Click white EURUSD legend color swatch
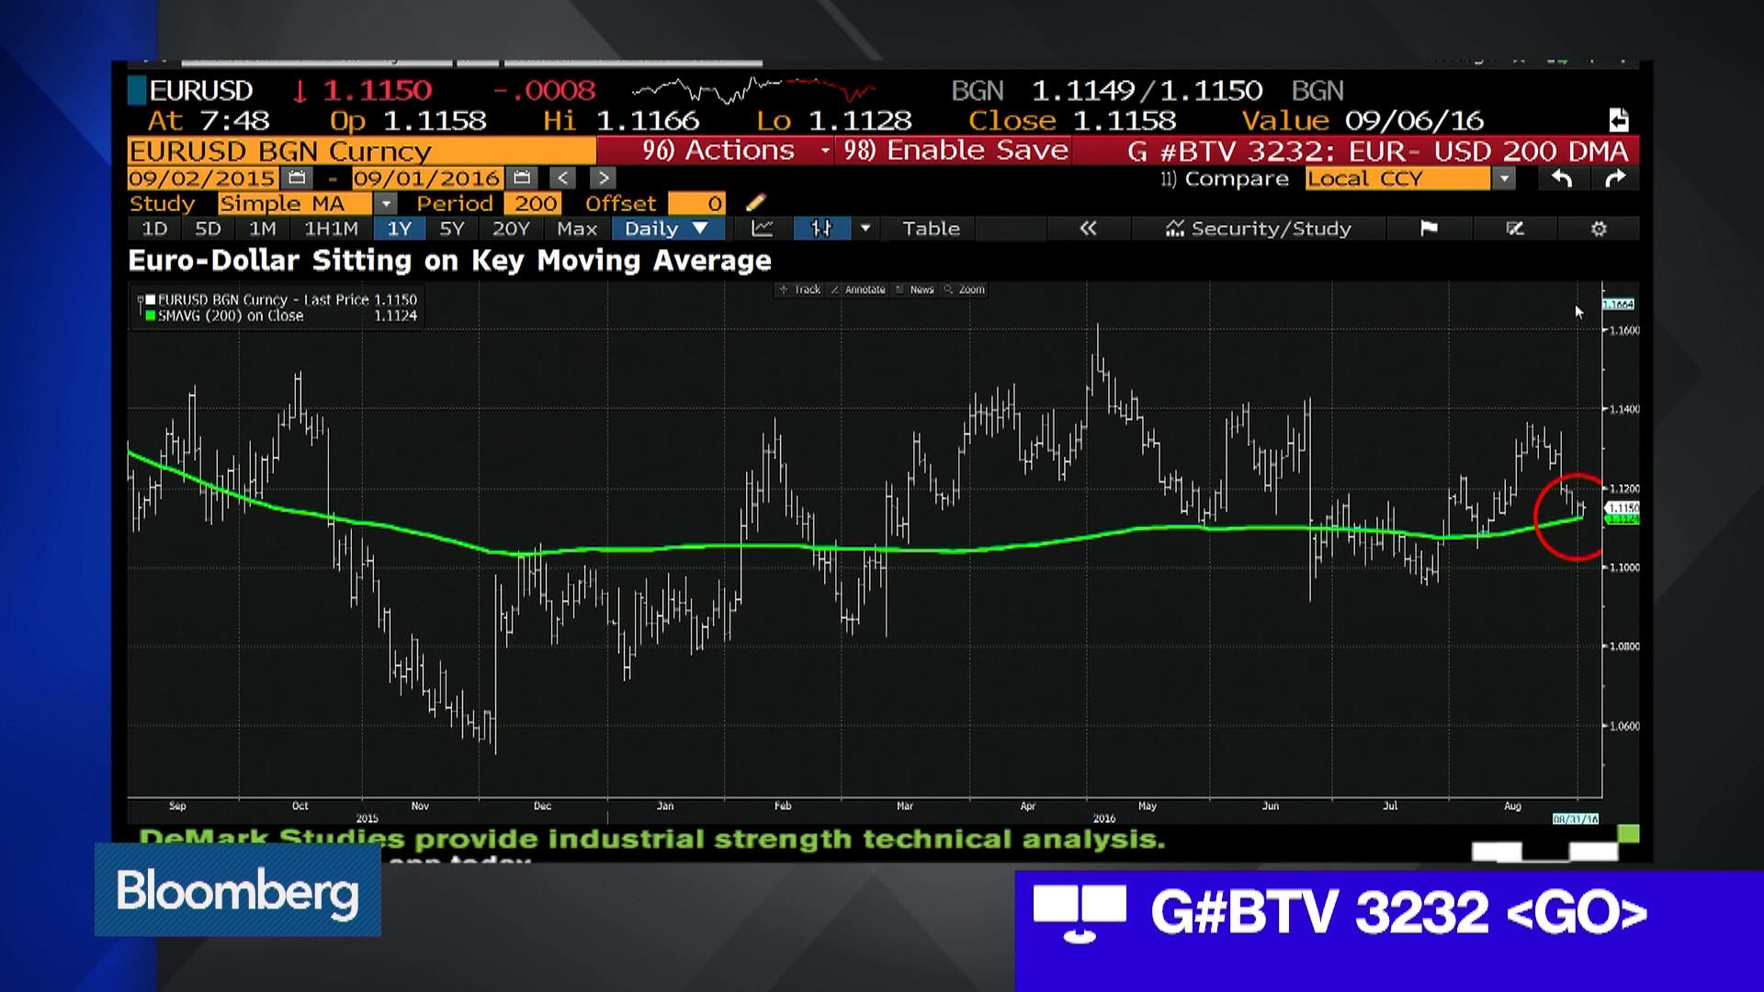The width and height of the screenshot is (1764, 992). (151, 299)
